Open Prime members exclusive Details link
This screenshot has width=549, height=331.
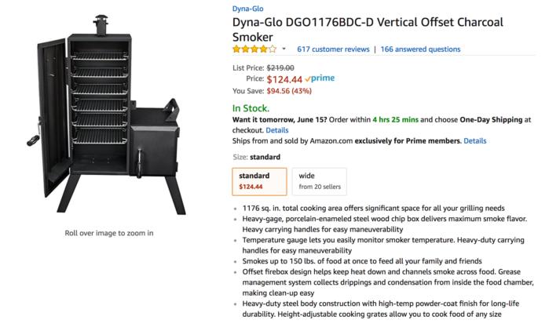[474, 141]
